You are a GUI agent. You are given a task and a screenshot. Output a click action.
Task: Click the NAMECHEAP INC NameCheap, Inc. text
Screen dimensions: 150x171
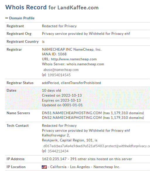(x=72, y=49)
